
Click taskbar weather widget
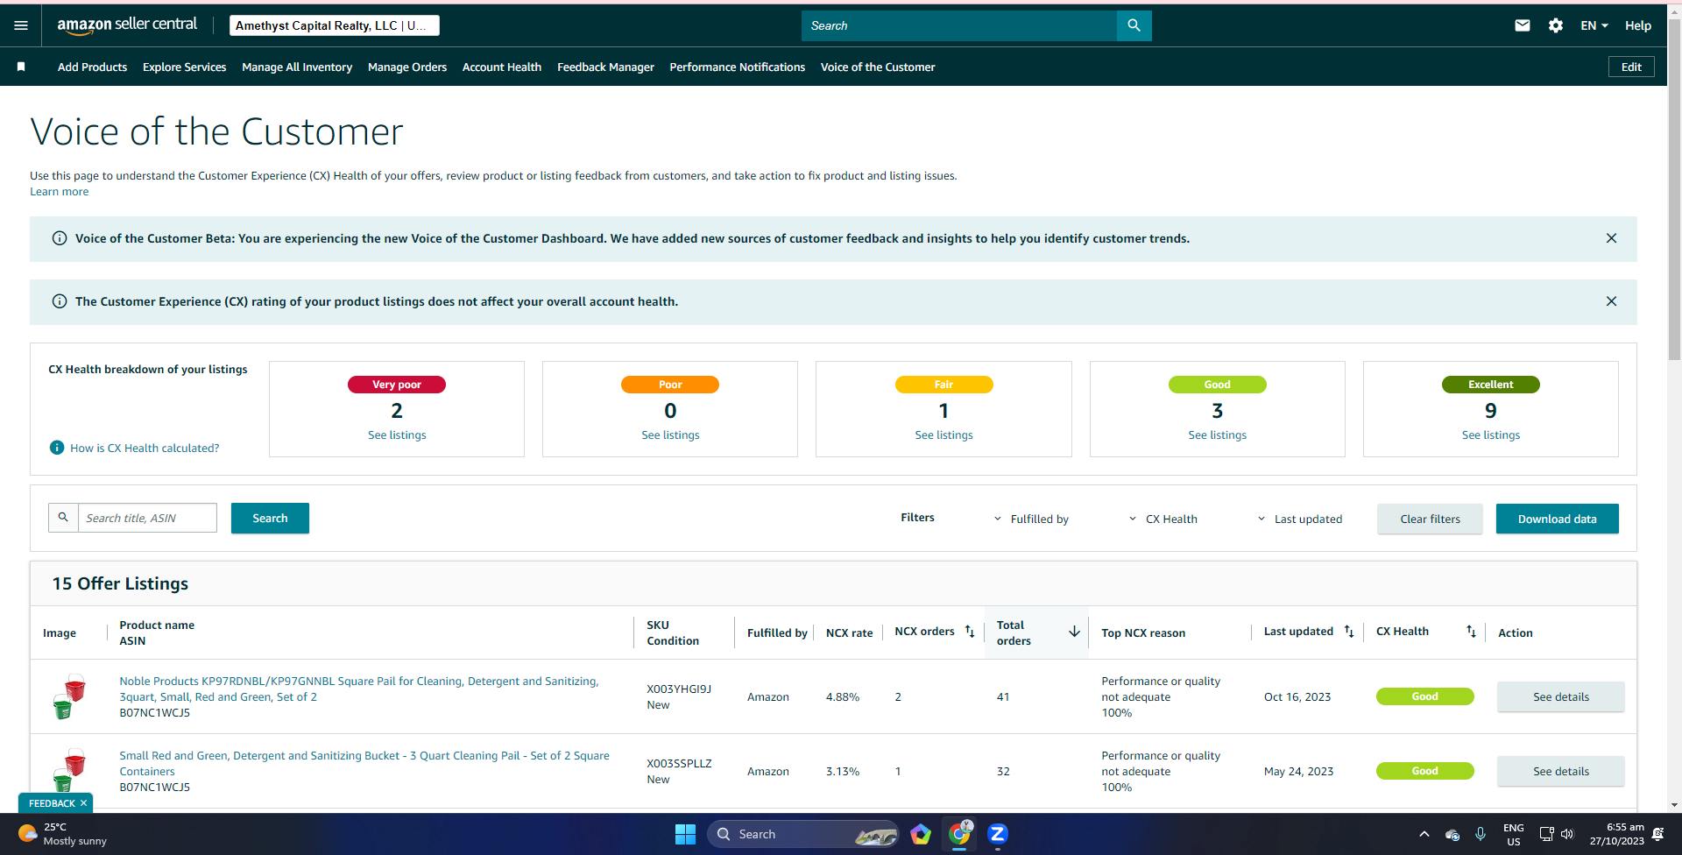pyautogui.click(x=63, y=834)
